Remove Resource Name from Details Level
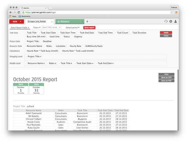187x142 pixels. pos(44,63)
